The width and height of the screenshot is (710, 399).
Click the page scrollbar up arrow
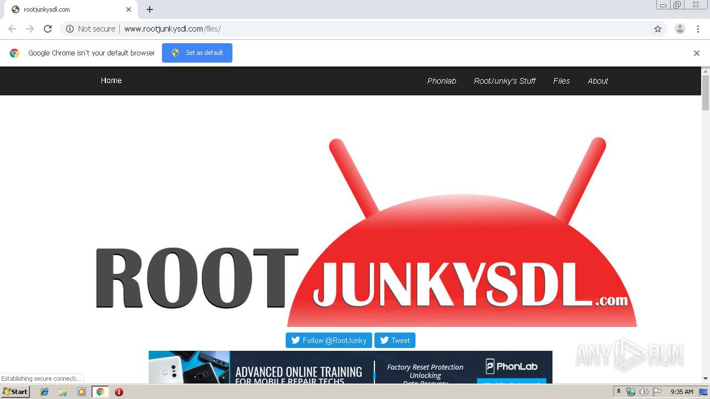(706, 71)
